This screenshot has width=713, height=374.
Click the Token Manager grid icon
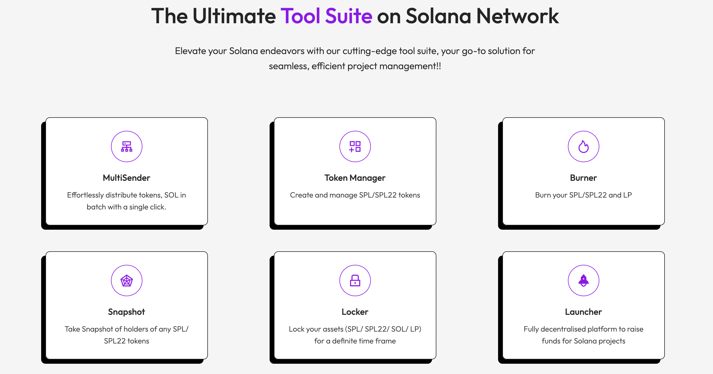point(355,146)
